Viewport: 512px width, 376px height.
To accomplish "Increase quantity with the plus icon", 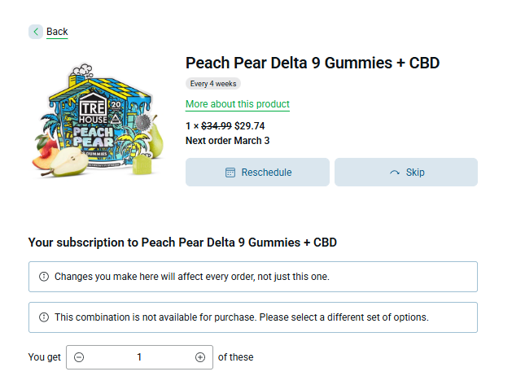I will (200, 357).
